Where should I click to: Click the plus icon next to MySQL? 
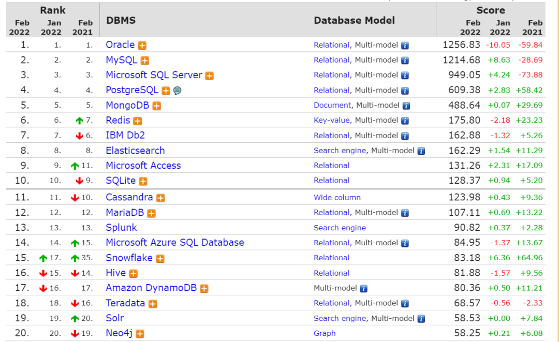tap(145, 61)
